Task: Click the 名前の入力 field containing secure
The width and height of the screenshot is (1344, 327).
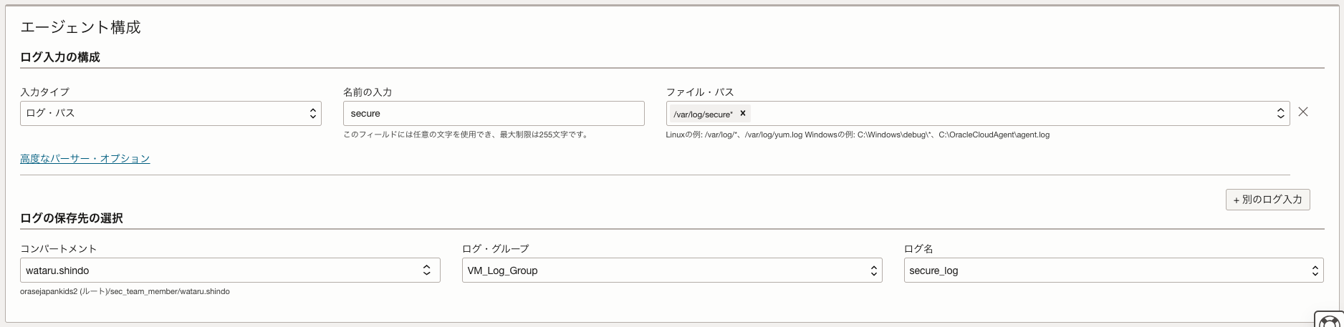Action: tap(494, 113)
